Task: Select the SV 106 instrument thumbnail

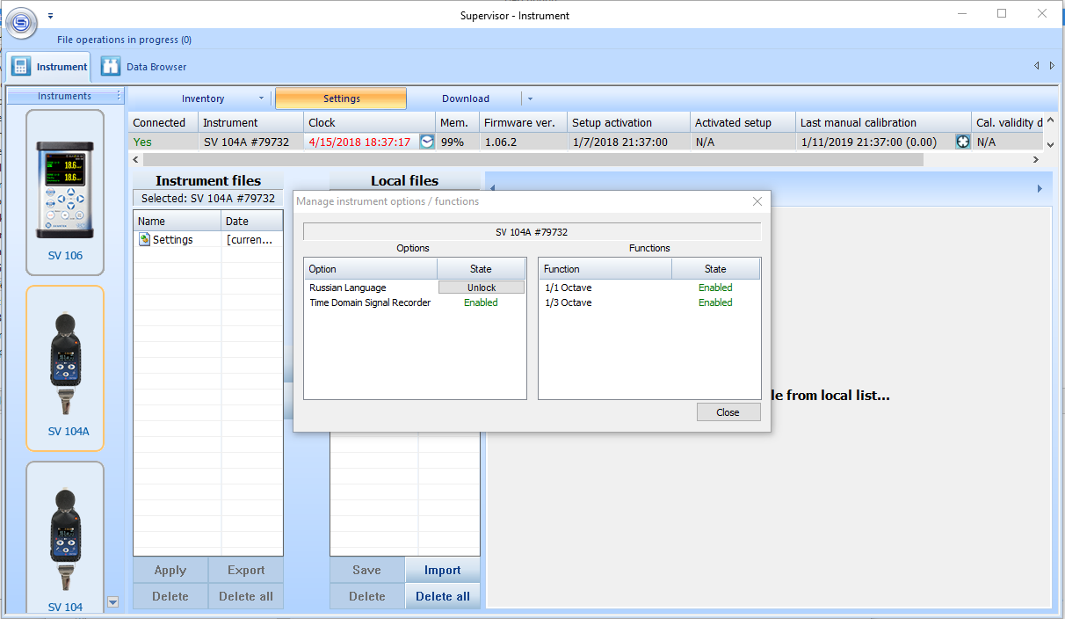Action: point(65,192)
